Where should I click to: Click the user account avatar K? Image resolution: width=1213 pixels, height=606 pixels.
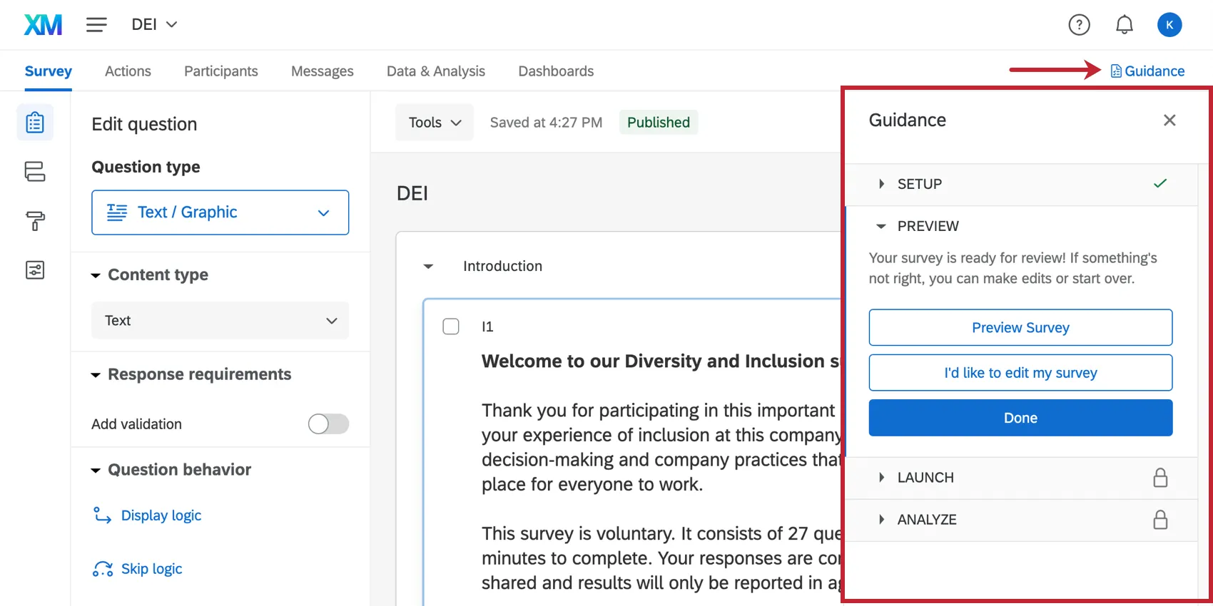pyautogui.click(x=1169, y=25)
